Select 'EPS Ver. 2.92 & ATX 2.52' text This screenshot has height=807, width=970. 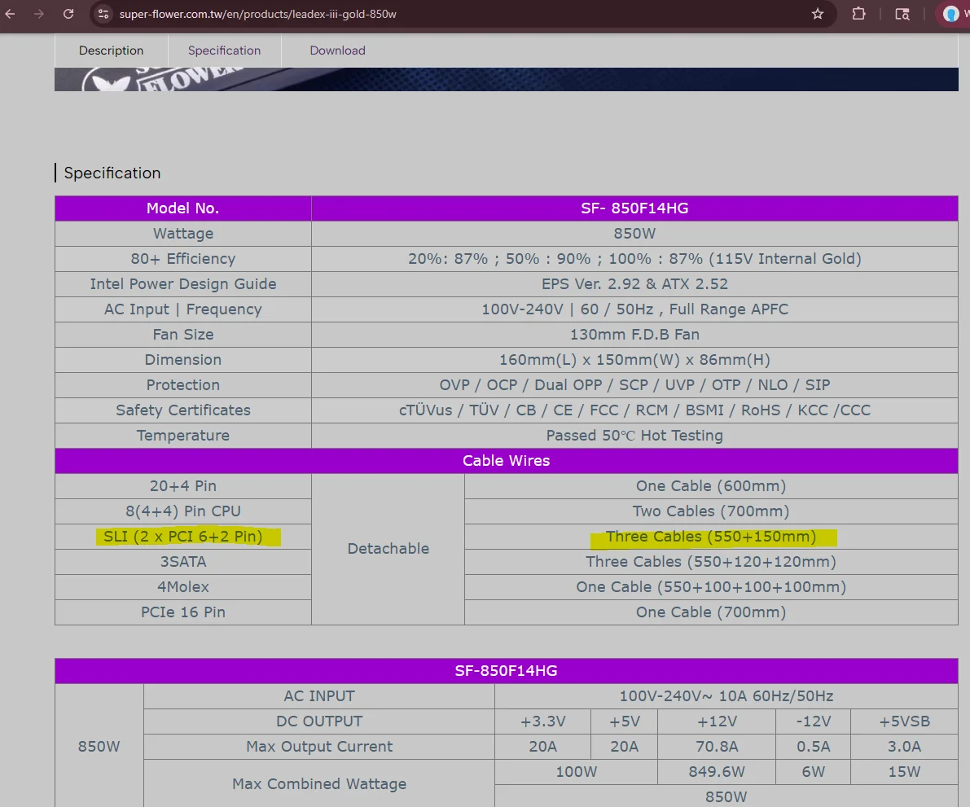click(634, 284)
